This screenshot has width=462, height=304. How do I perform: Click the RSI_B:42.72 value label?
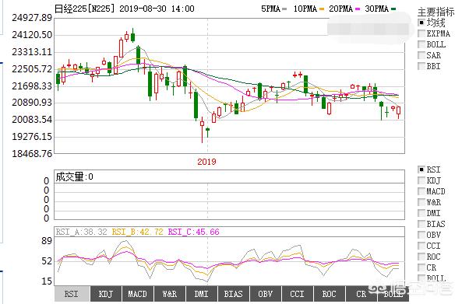click(x=137, y=232)
